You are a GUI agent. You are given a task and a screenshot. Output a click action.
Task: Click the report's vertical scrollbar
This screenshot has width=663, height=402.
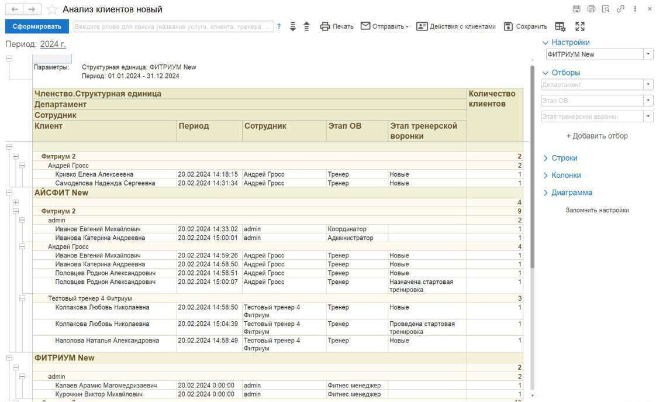coord(533,167)
